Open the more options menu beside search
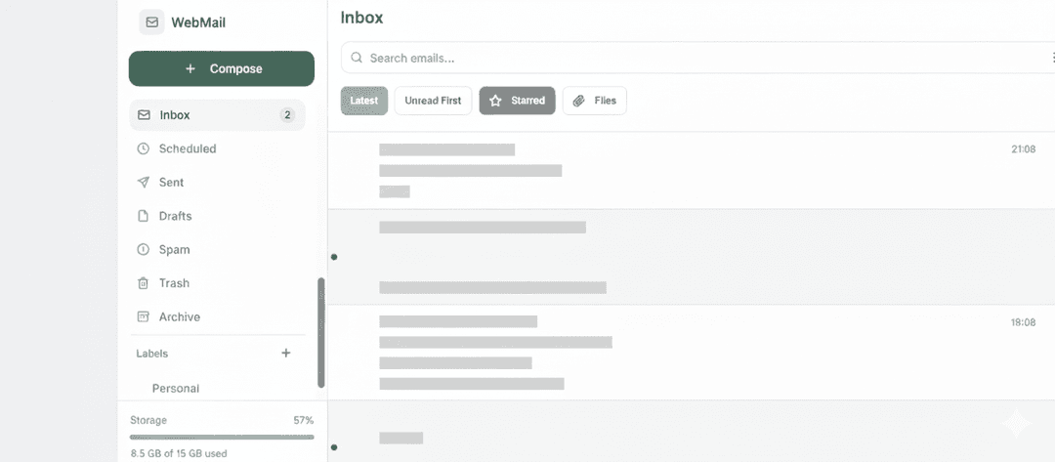 click(x=1053, y=58)
